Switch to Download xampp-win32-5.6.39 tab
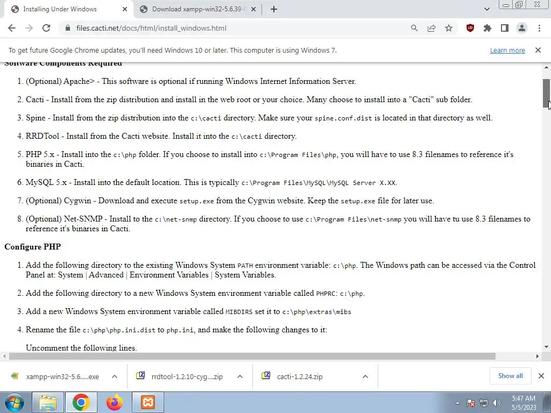The image size is (551, 413). (x=199, y=9)
